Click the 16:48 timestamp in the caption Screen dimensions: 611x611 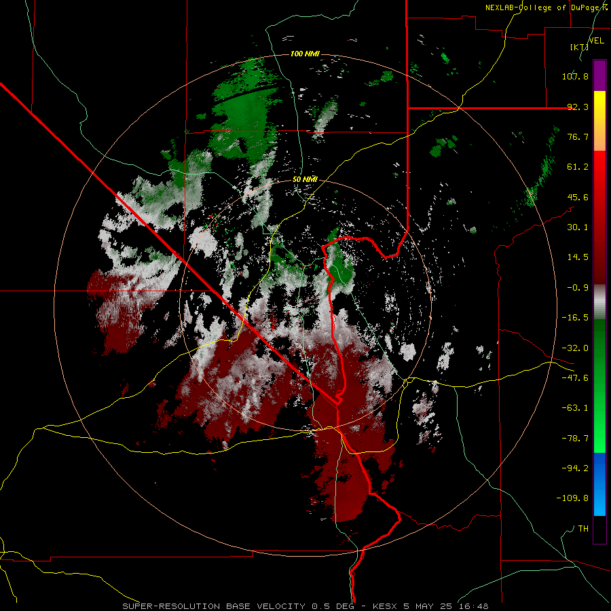coord(472,606)
